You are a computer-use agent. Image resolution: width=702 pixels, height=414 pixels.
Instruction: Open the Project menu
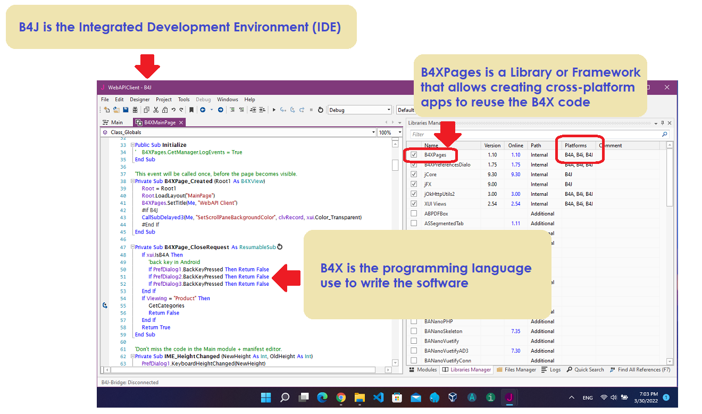pyautogui.click(x=163, y=100)
